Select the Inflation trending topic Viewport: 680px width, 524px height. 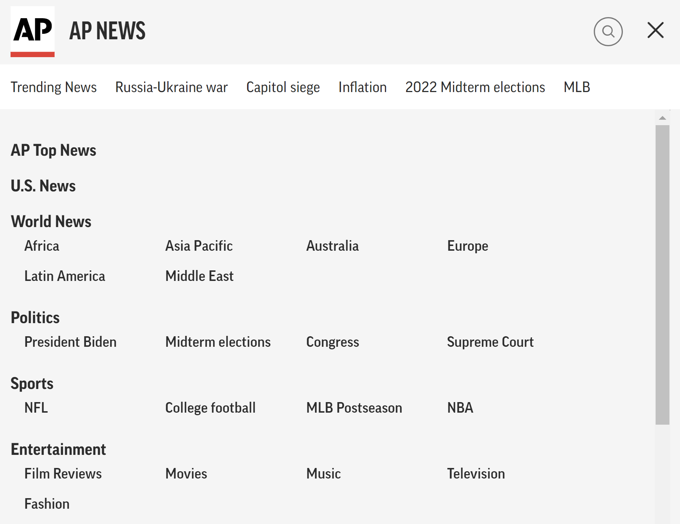pyautogui.click(x=362, y=87)
